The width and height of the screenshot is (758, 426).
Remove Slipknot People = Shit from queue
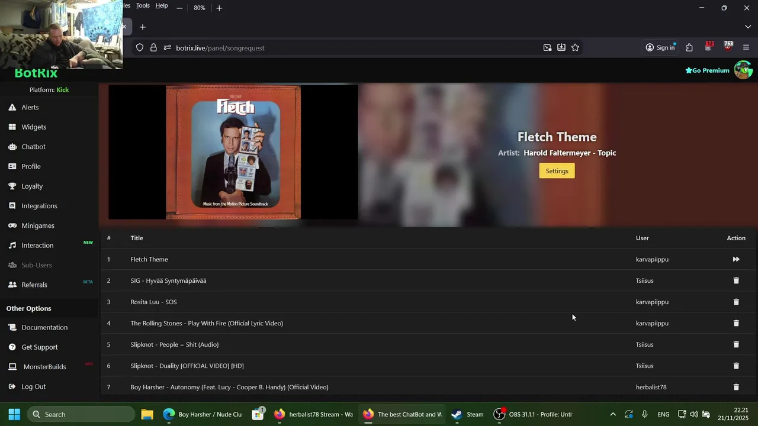point(736,344)
